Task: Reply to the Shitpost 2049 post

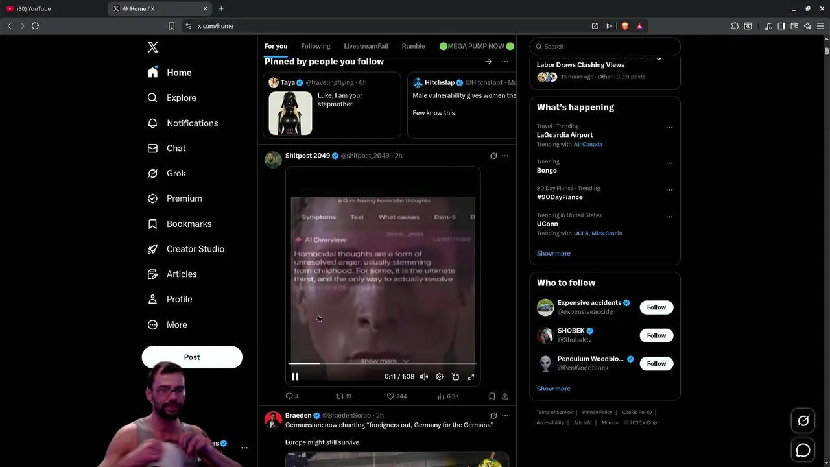Action: (292, 396)
